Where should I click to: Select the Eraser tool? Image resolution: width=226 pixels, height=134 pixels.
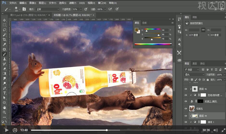click(x=4, y=69)
